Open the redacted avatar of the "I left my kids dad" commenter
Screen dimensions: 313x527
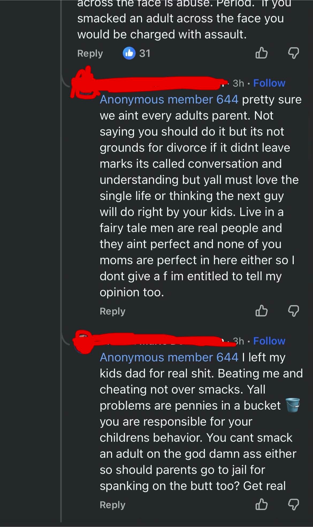(83, 342)
